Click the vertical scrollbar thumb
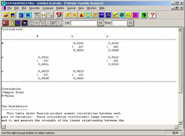 180,62
